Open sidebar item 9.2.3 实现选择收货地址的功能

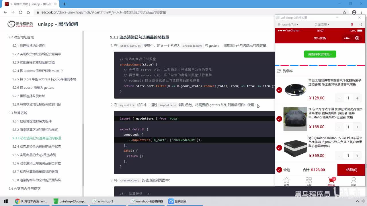[x=34, y=62]
